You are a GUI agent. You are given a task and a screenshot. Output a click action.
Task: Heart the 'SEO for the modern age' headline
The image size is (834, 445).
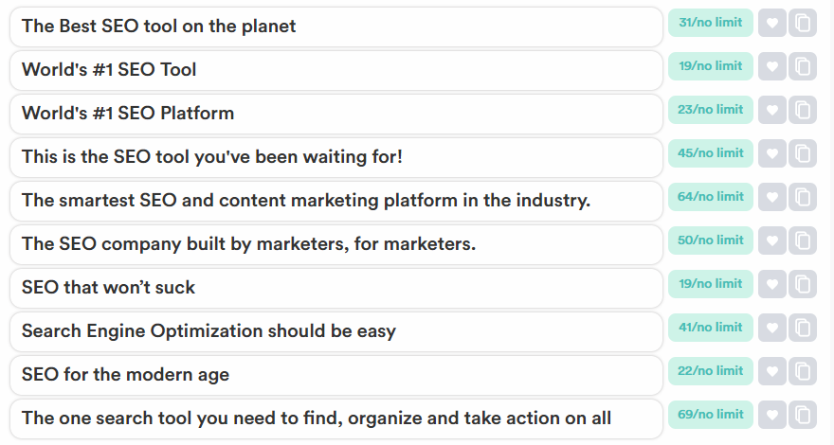[x=772, y=371]
